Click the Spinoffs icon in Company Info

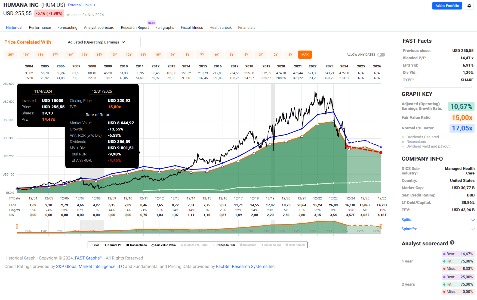click(x=472, y=229)
